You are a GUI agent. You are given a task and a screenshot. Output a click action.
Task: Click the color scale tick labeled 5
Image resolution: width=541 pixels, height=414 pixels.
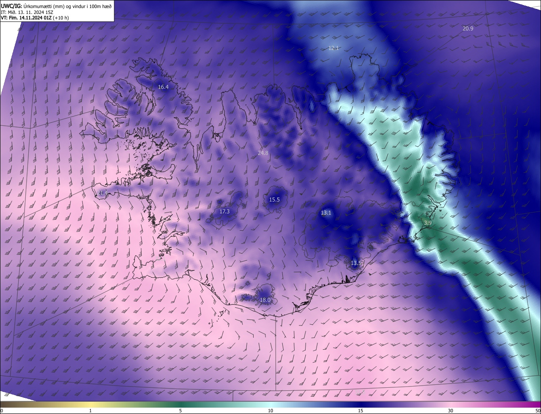coord(180,411)
